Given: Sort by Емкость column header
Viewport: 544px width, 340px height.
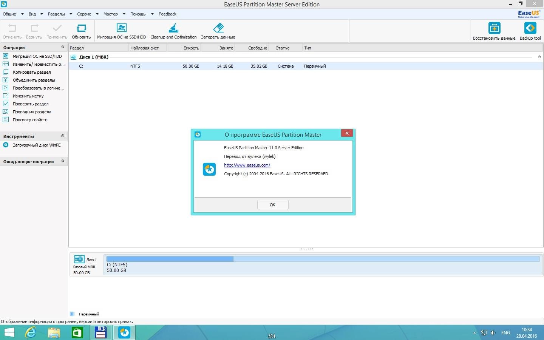Looking at the screenshot, I should 184,48.
